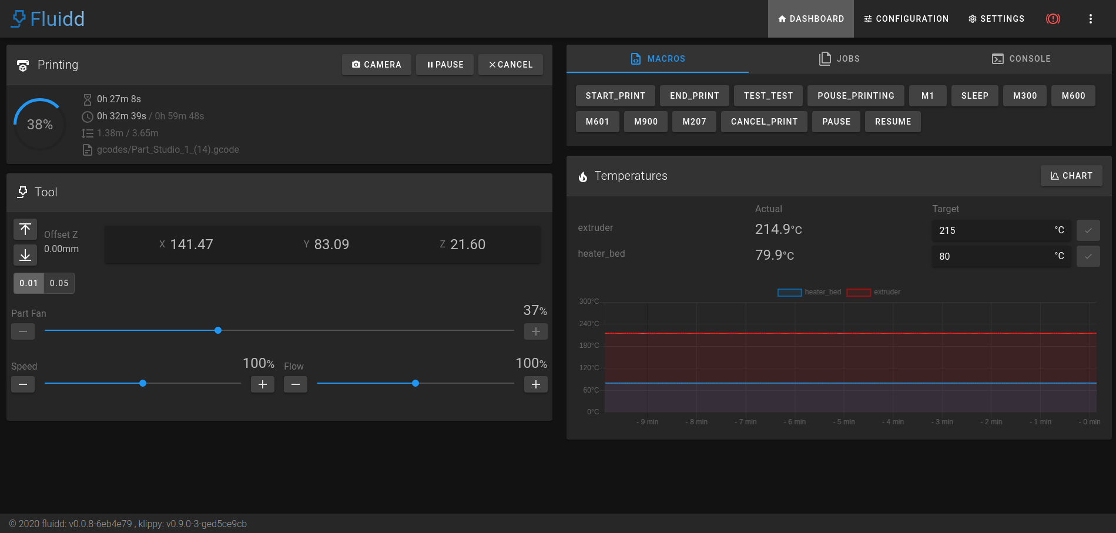Click the Part Fan slider handle
The width and height of the screenshot is (1116, 533).
[x=218, y=330]
